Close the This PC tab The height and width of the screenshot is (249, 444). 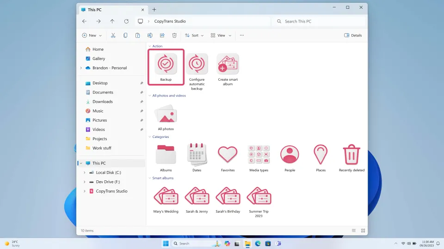point(143,10)
